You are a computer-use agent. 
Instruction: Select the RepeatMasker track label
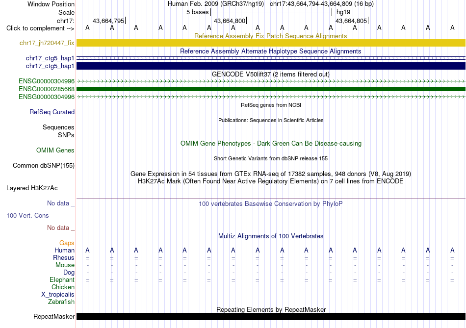(x=54, y=316)
